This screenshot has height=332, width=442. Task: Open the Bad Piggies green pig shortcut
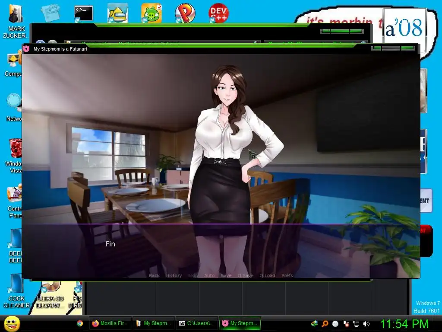152,13
